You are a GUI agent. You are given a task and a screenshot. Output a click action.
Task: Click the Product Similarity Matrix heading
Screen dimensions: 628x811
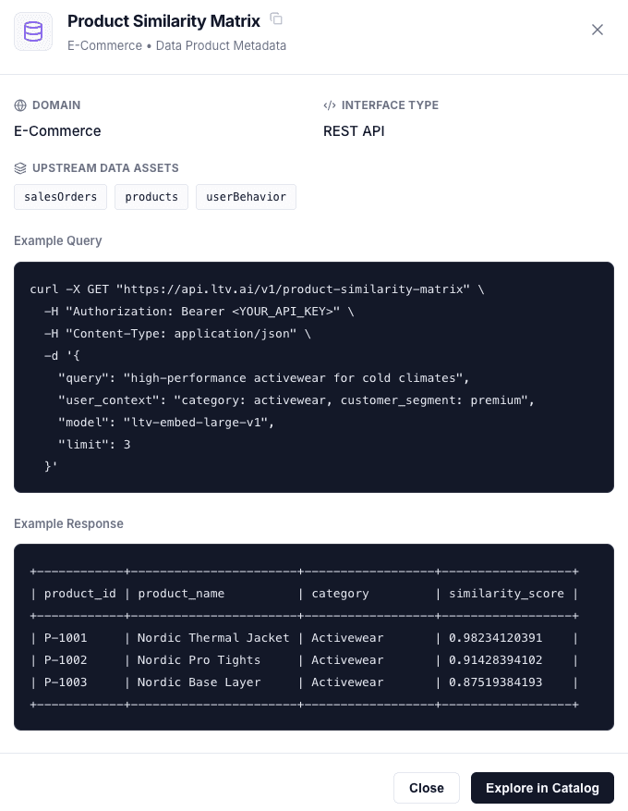click(x=163, y=21)
